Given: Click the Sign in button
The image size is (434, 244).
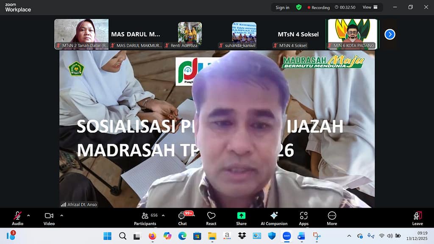Looking at the screenshot, I should pyautogui.click(x=282, y=7).
